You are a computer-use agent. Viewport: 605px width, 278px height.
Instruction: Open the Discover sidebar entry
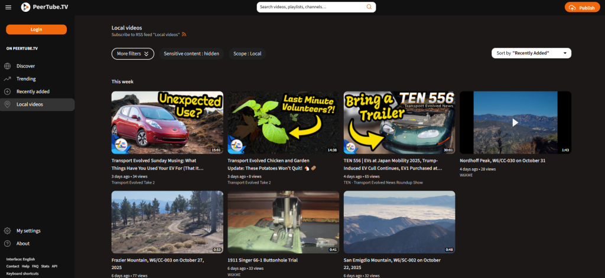[37, 66]
